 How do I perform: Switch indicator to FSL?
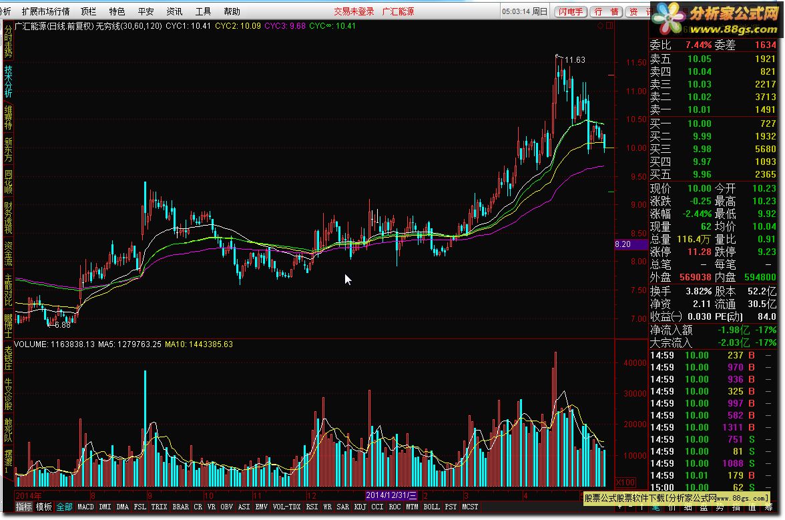[x=140, y=507]
